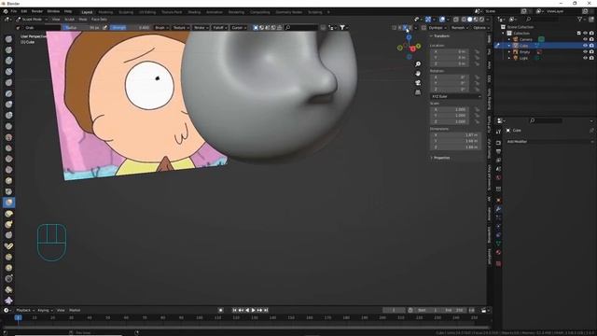
Task: Click the viewport pan hand gizmo
Action: tap(418, 73)
